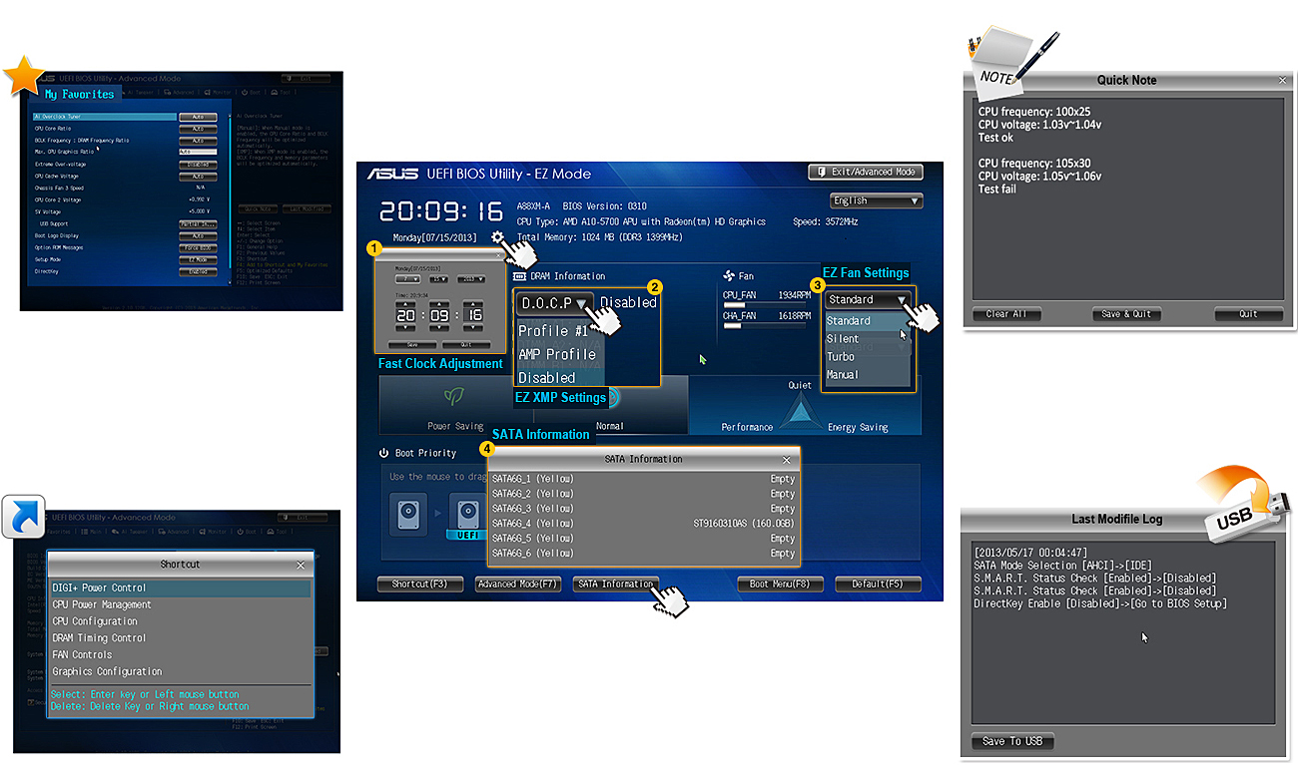This screenshot has height=778, width=1298.
Task: Open the English language dropdown
Action: (x=876, y=200)
